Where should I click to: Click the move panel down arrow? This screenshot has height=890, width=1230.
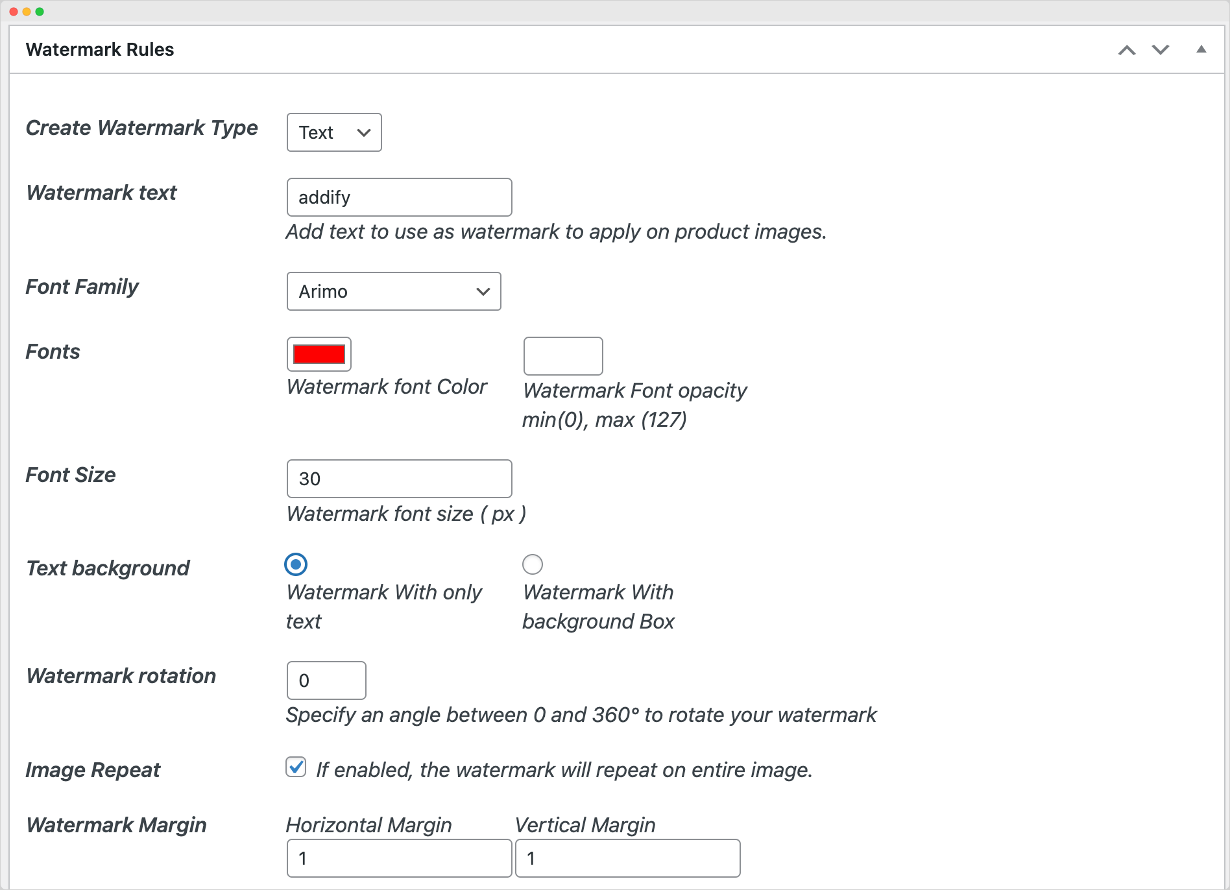1161,50
